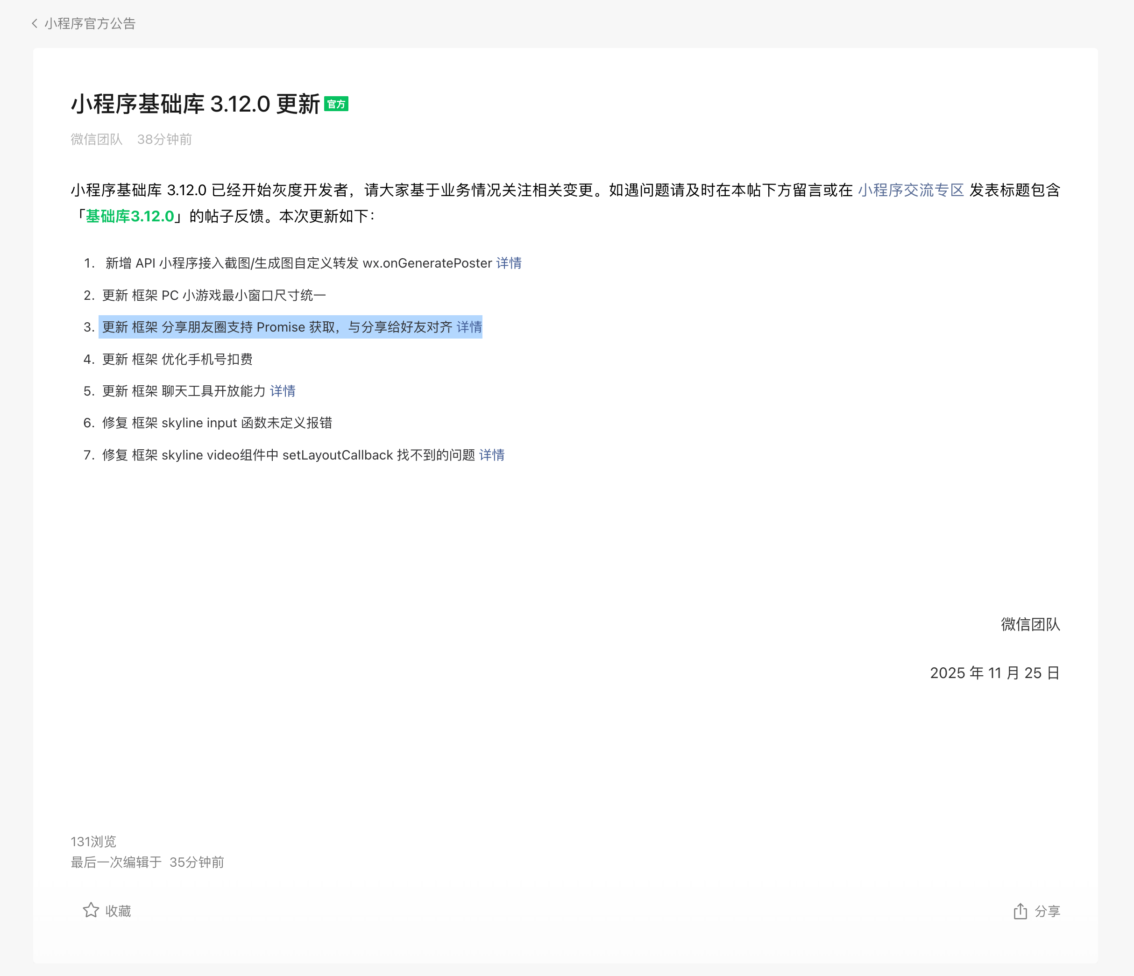Click the star favorite icon

pos(91,910)
